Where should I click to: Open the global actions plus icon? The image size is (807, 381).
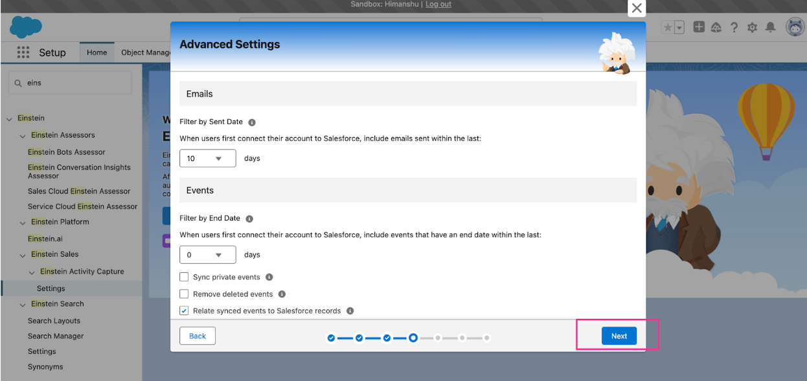[x=699, y=27]
